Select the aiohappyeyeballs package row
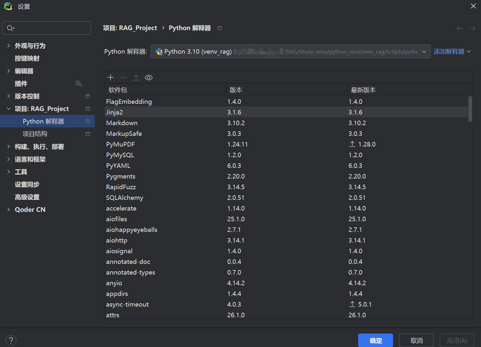Image resolution: width=481 pixels, height=347 pixels. pos(286,230)
